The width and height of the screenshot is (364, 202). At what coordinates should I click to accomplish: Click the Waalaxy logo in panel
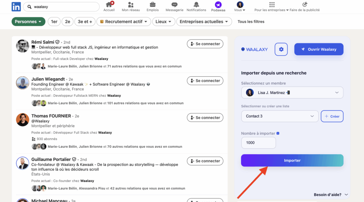click(255, 49)
